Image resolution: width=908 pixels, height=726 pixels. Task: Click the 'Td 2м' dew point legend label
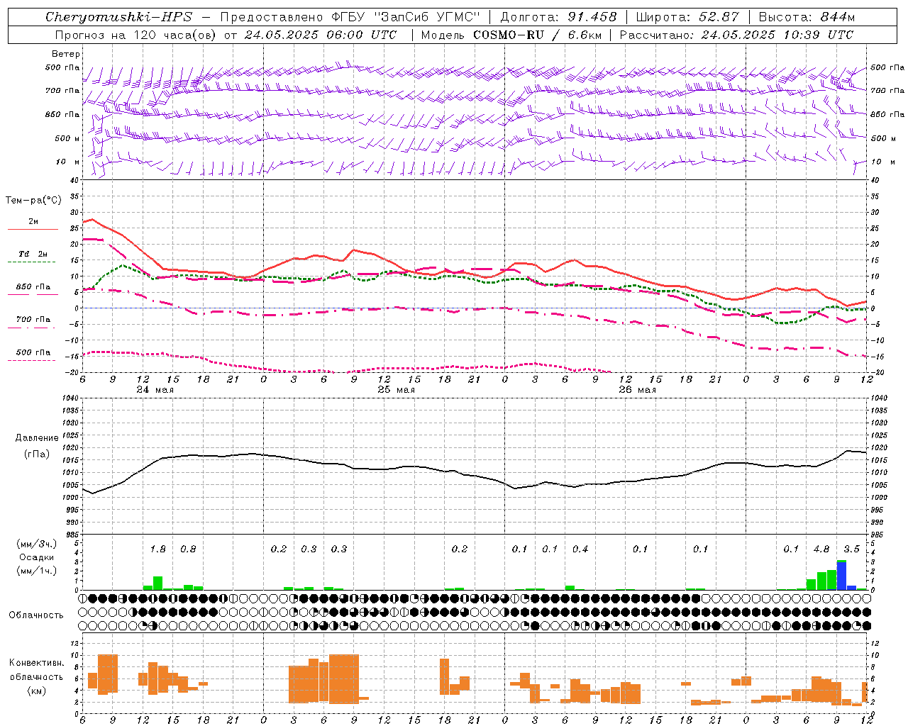coord(33,254)
